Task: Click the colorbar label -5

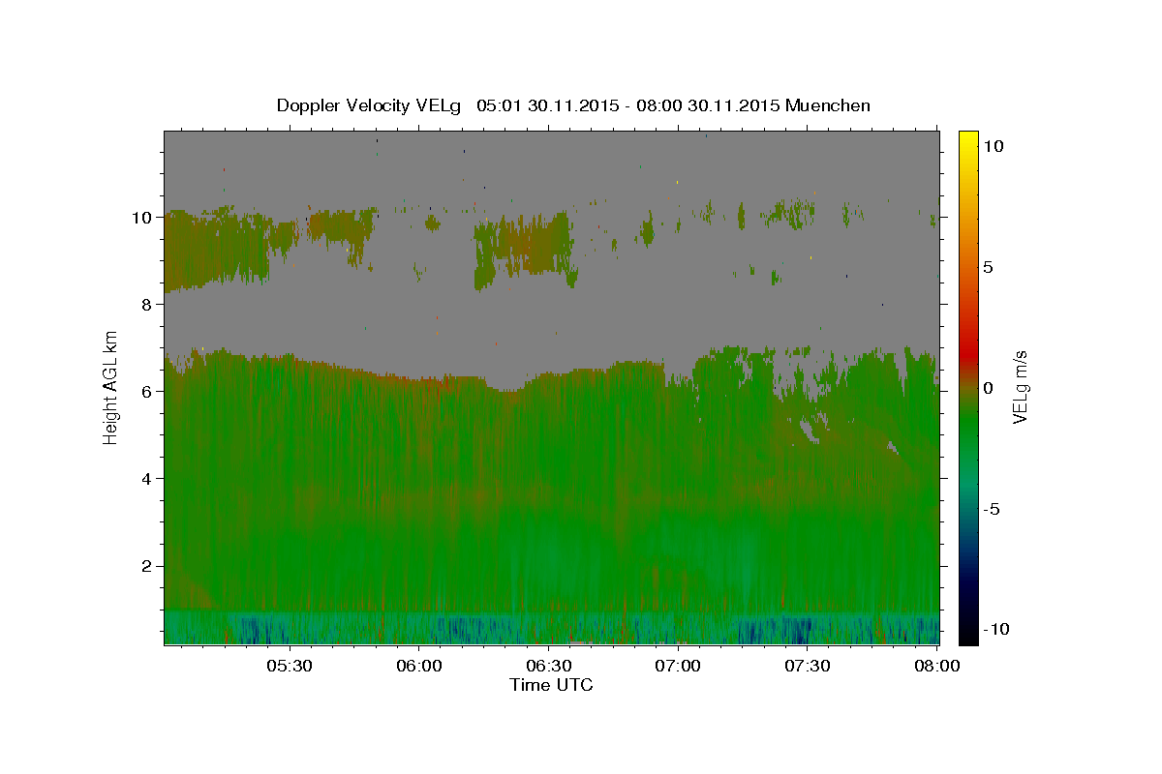Action: pyautogui.click(x=992, y=509)
